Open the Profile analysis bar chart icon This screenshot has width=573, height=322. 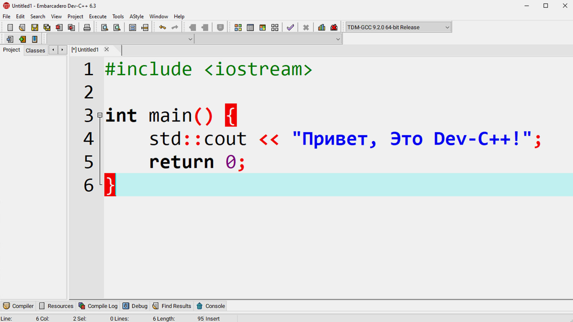pos(321,28)
